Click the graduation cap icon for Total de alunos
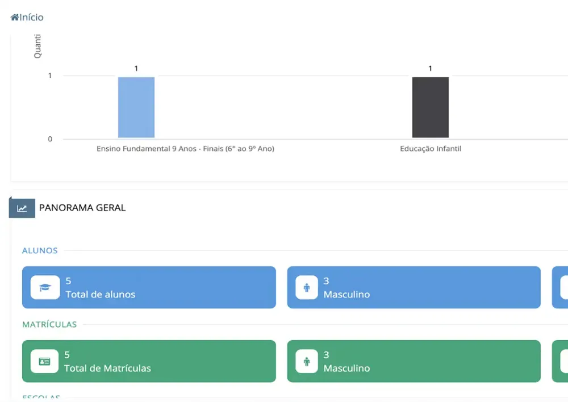 pos(45,287)
